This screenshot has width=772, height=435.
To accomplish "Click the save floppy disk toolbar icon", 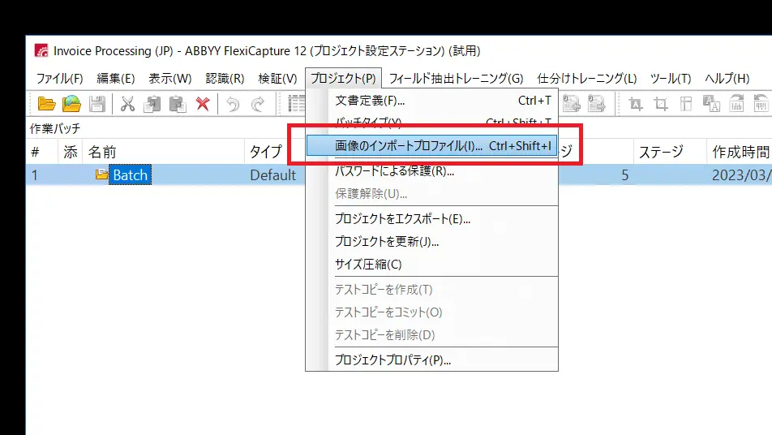I will click(x=97, y=104).
